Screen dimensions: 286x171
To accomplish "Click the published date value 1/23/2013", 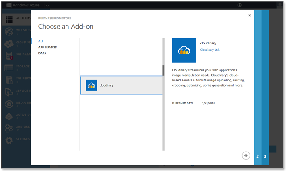I will click(x=208, y=103).
